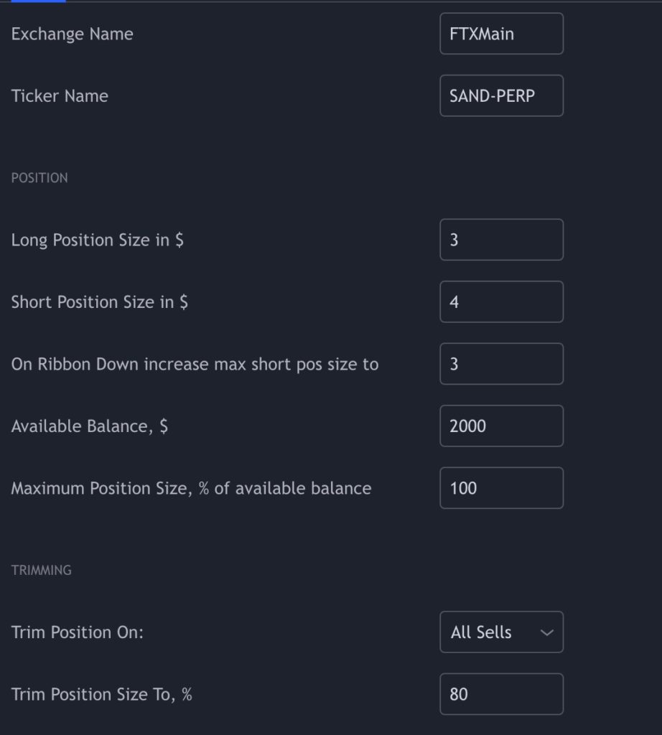Select the Ticker Name field with SAND-PERP

pos(501,95)
